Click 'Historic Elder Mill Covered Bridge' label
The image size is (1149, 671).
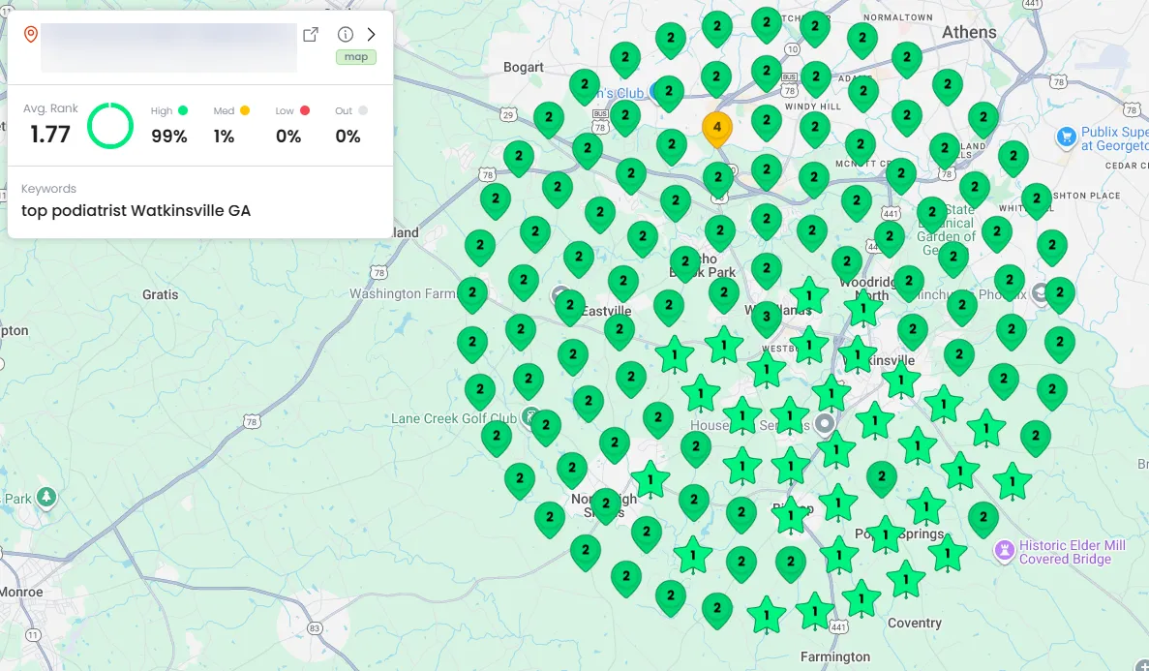pyautogui.click(x=1073, y=552)
